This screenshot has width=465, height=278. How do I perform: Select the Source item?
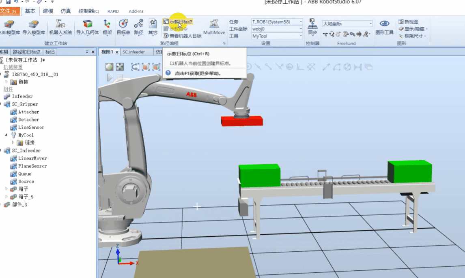(x=22, y=181)
